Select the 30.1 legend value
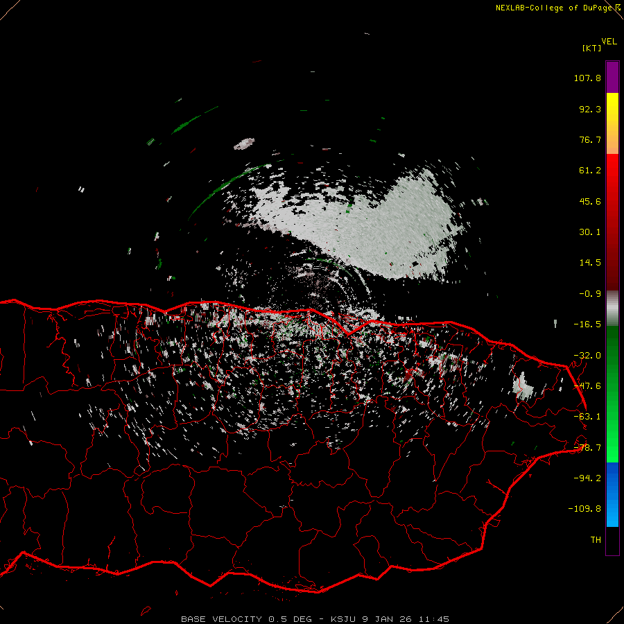This screenshot has height=624, width=624. click(590, 232)
